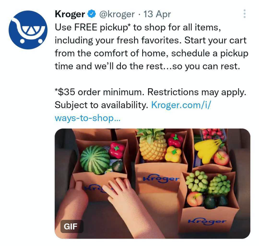The height and width of the screenshot is (246, 259).
Task: Click the watermelon in the GIF
Action: 95,160
